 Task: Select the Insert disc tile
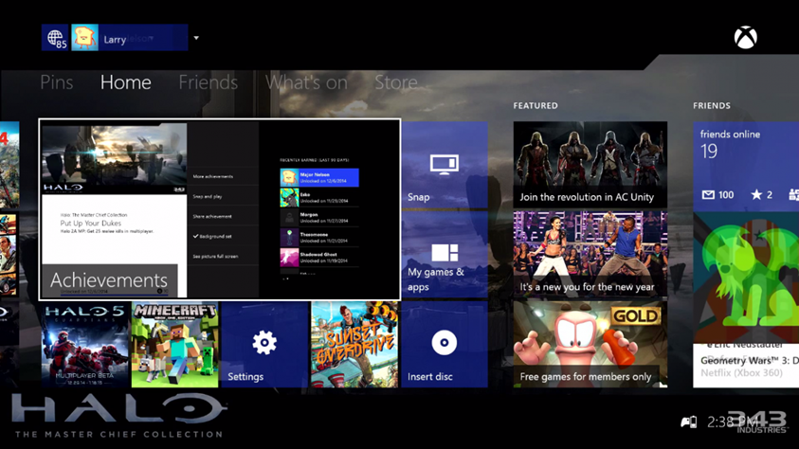[444, 344]
